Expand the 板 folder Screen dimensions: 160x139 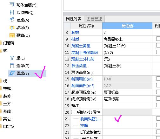[x=1, y=81]
